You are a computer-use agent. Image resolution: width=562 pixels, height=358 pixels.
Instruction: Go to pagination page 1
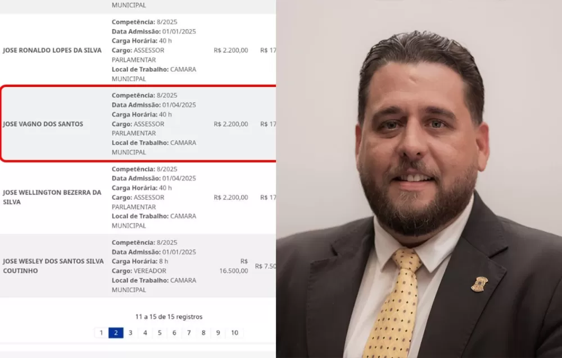101,333
